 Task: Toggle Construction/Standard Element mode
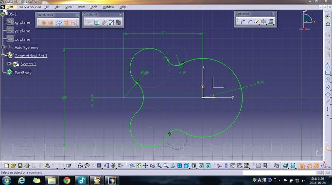[x=58, y=23]
